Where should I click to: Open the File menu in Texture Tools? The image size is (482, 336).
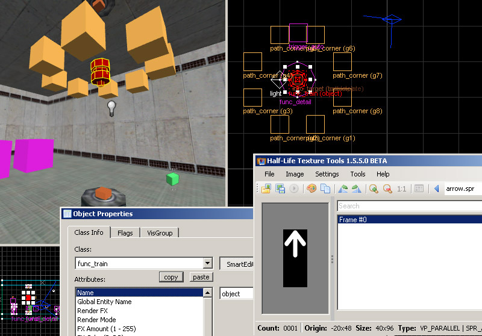[269, 174]
